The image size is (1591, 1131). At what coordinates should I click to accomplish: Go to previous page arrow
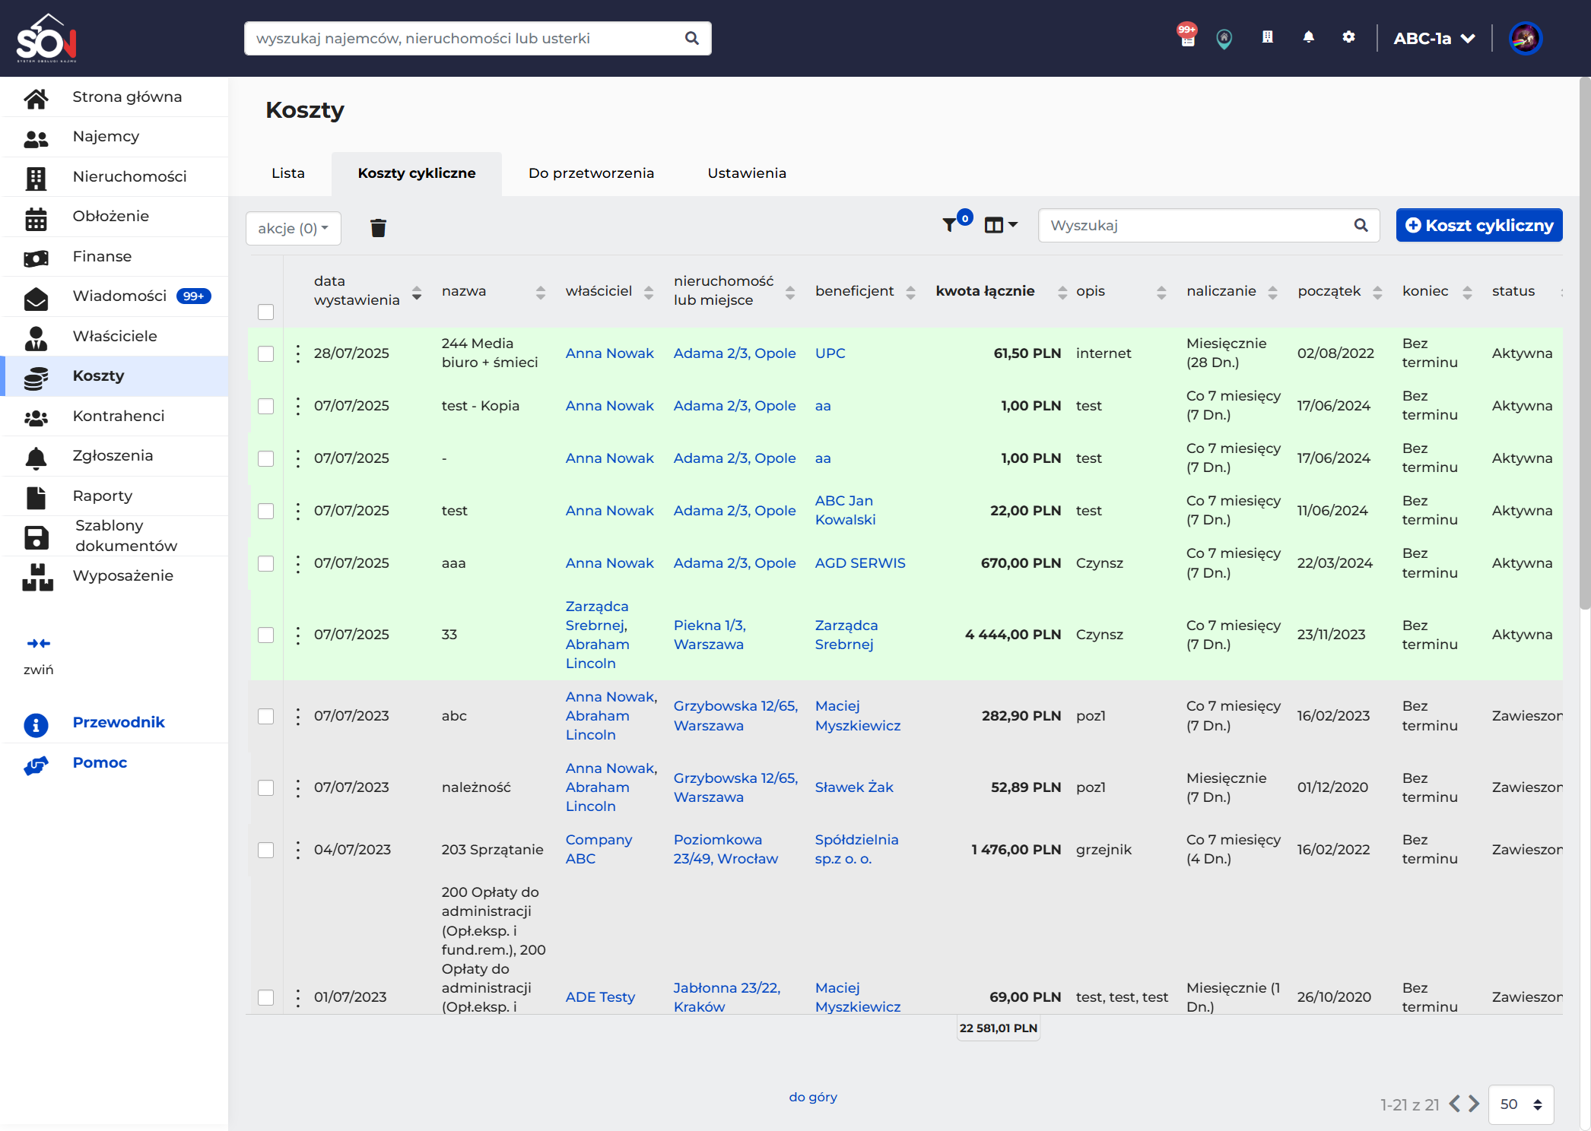pyautogui.click(x=1454, y=1104)
